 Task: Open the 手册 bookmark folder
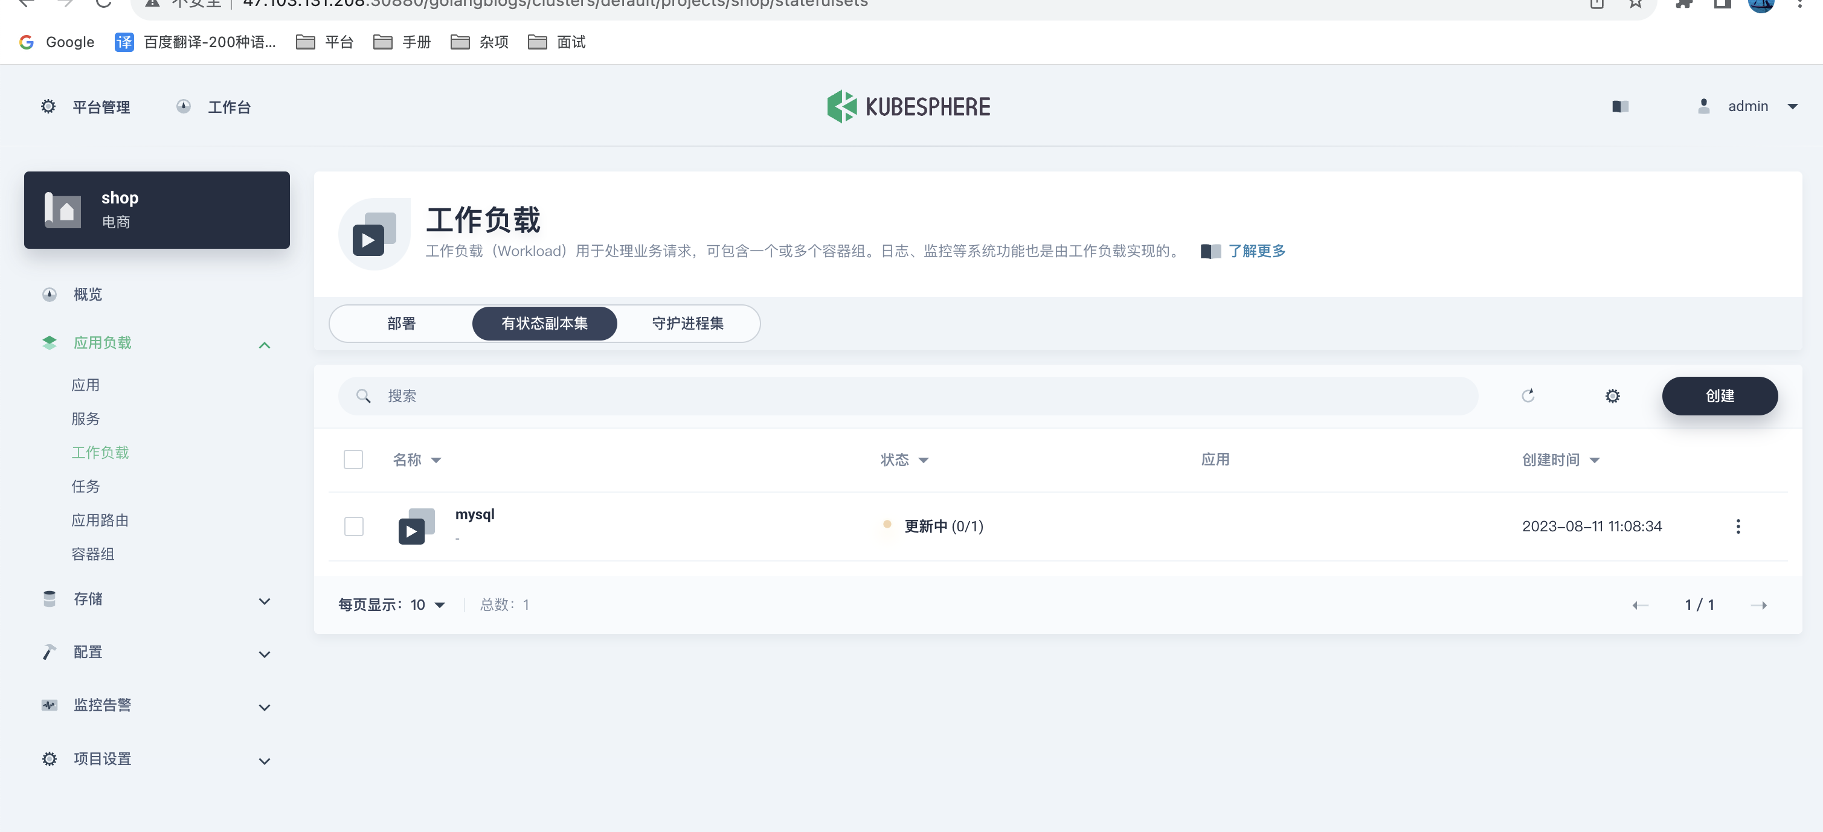tap(402, 42)
